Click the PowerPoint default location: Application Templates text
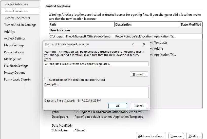Screen dimensions: 207x139 pyautogui.click(x=109, y=117)
